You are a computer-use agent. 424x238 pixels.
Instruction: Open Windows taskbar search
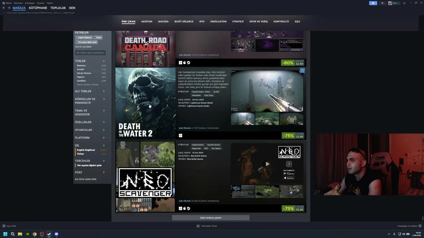coord(13,234)
